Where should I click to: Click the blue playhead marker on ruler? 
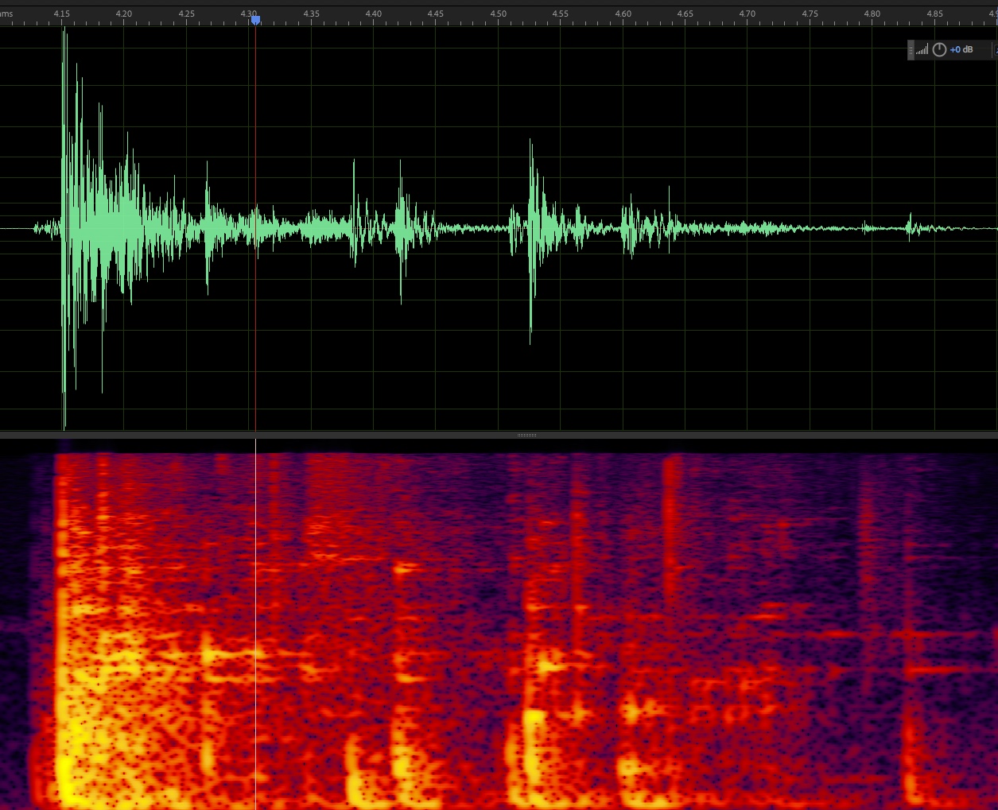tap(255, 20)
